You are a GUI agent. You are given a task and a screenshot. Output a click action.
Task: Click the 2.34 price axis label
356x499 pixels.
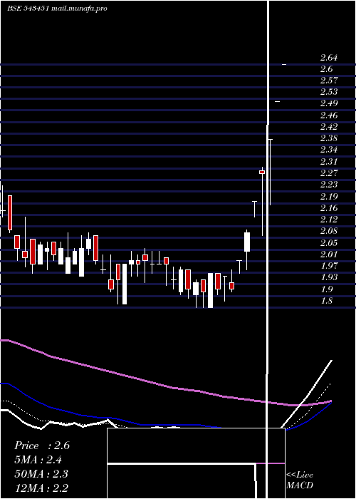pos(329,150)
